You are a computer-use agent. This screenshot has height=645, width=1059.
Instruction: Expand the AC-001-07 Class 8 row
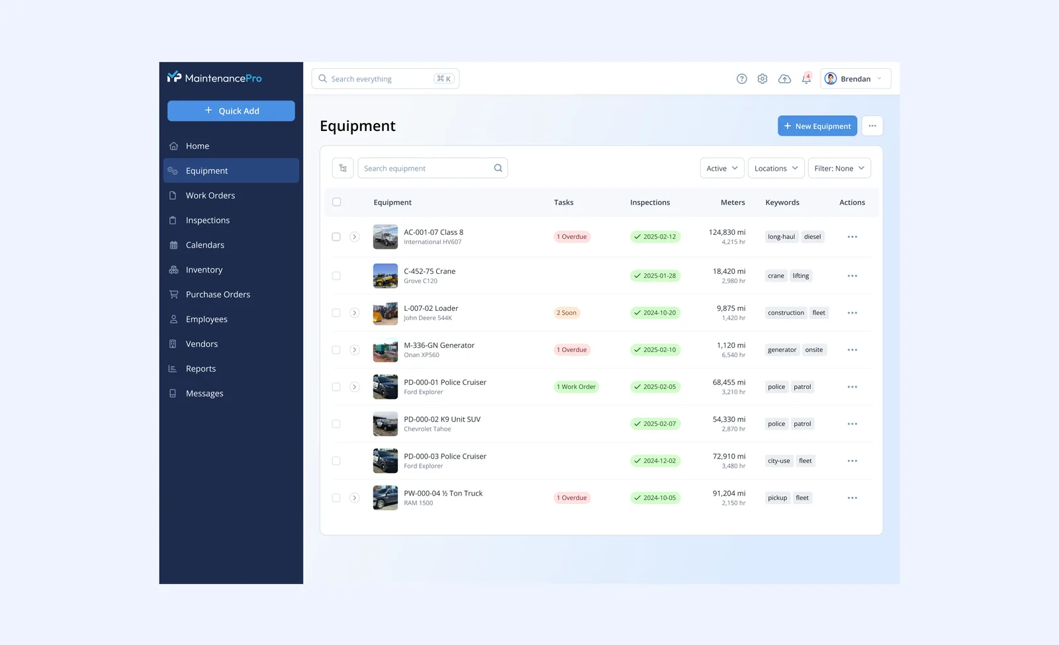[x=355, y=237]
